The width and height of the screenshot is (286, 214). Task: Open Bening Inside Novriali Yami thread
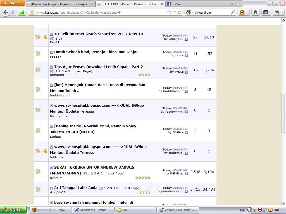coord(93,129)
